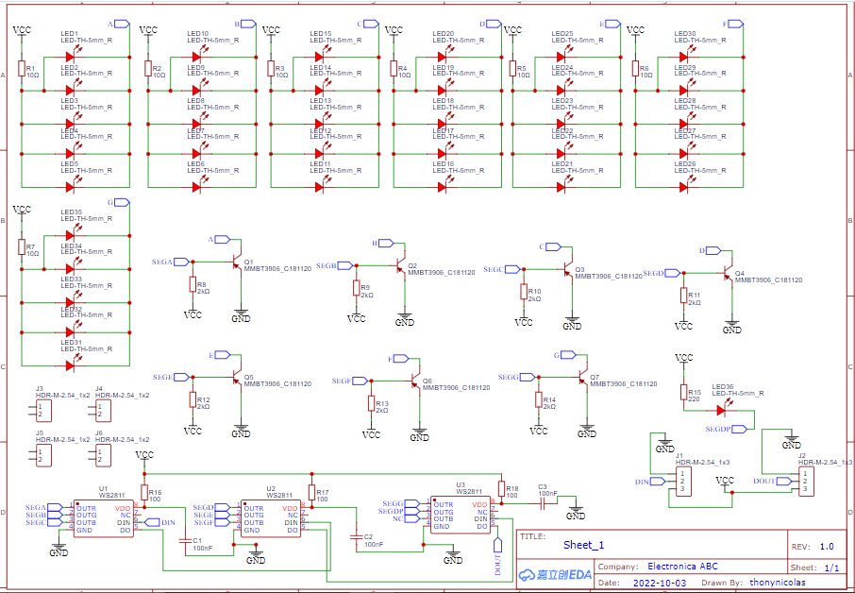Click net port B above LED10
Screen dimensions: 855x593
(248, 24)
